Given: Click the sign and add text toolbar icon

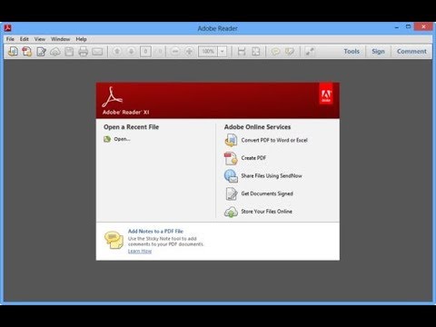Looking at the screenshot, I should [x=41, y=52].
